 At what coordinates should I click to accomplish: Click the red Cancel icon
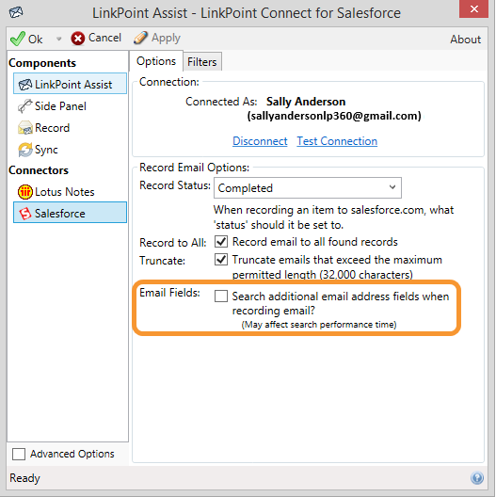click(78, 39)
